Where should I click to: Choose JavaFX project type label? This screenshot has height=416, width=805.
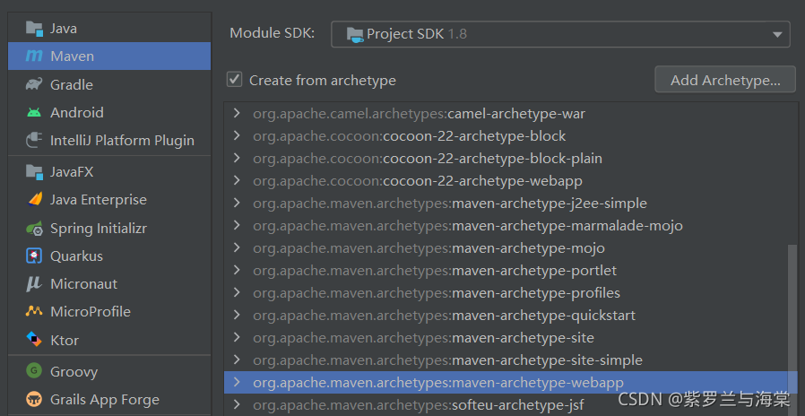point(72,171)
